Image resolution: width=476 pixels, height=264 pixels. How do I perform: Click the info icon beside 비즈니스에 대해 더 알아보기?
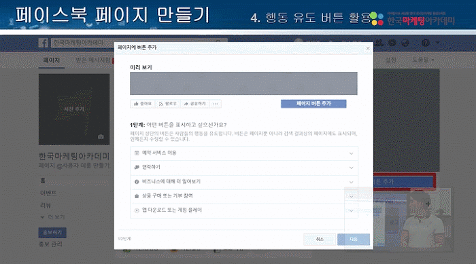137,182
